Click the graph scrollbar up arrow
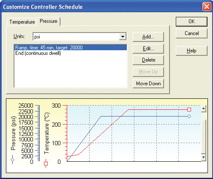 (x=204, y=108)
